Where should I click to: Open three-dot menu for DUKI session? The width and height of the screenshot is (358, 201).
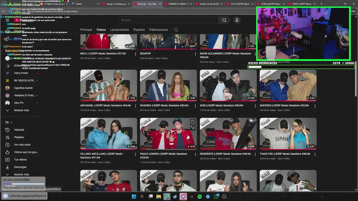[255, 106]
